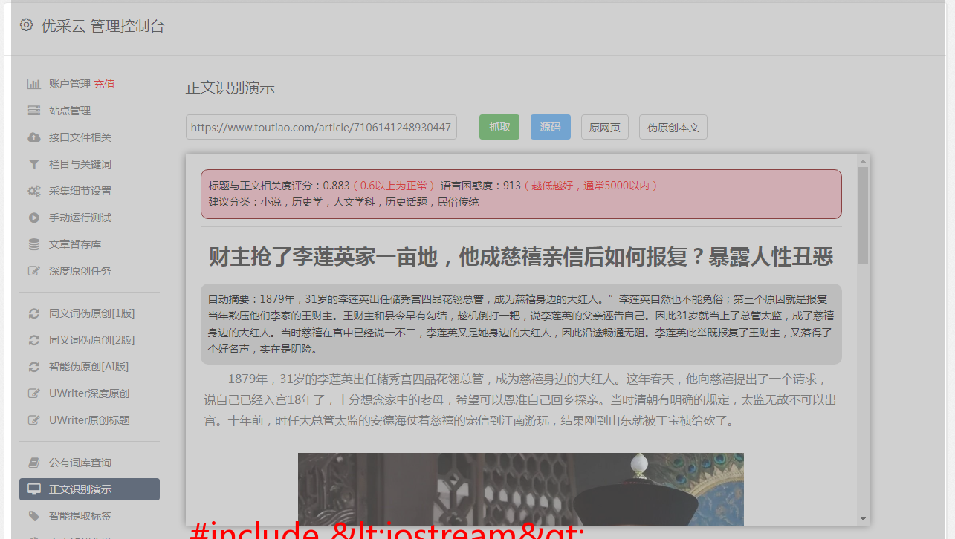Click the scrollbar up arrow in article panel
The height and width of the screenshot is (539, 955).
tap(863, 160)
